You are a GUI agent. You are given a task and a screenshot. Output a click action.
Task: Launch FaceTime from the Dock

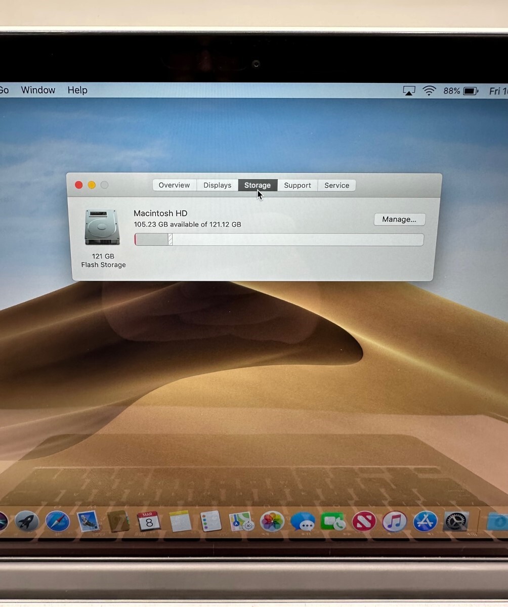point(333,521)
